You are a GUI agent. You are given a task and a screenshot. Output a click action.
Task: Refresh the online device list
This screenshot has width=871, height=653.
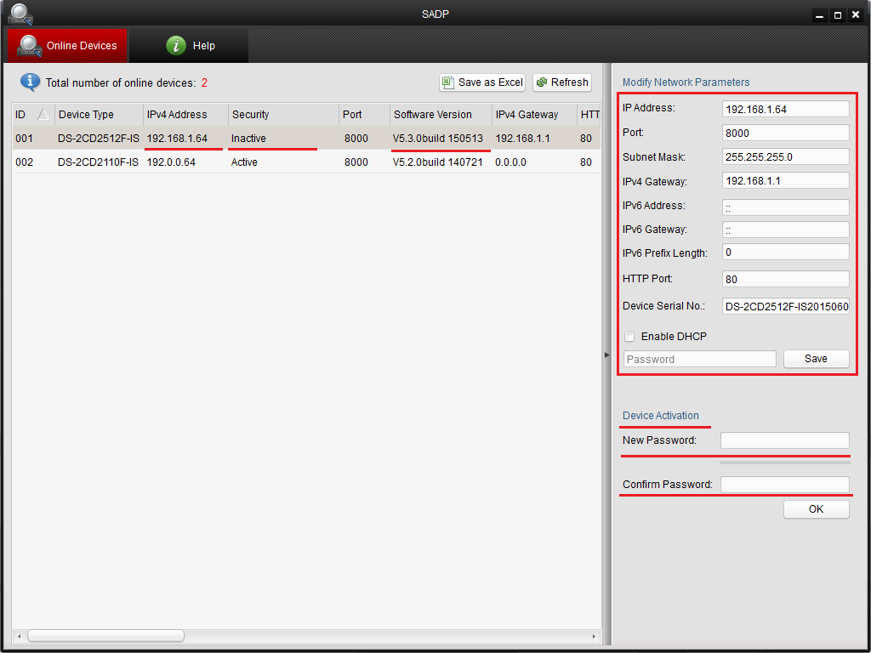click(x=562, y=82)
